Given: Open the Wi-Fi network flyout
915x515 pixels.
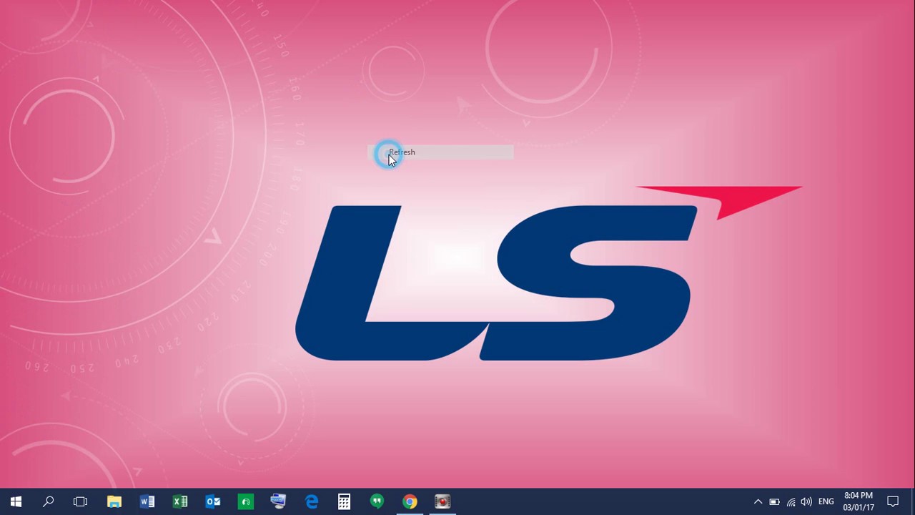Looking at the screenshot, I should point(791,501).
